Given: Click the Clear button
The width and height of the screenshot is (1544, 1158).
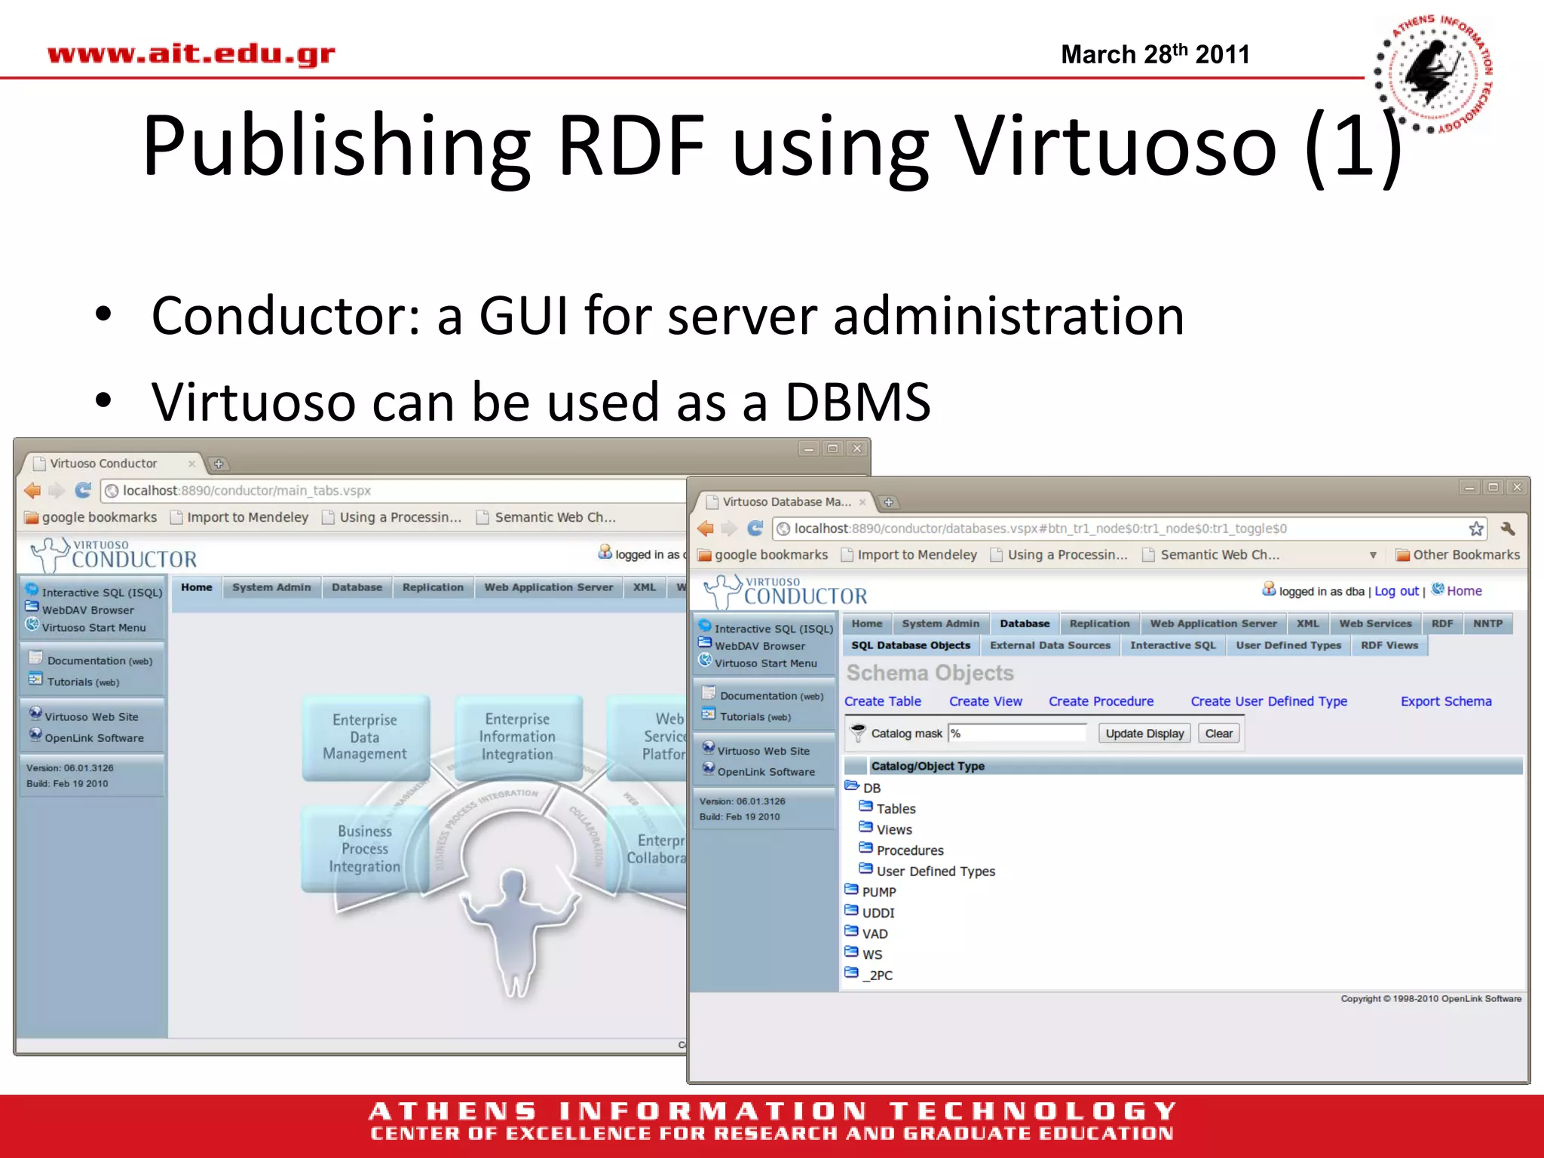Looking at the screenshot, I should [x=1218, y=734].
